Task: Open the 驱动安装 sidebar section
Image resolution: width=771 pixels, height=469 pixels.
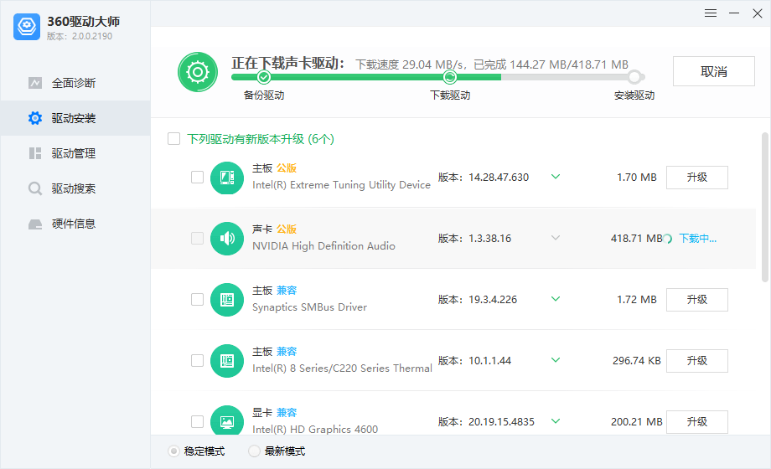Action: click(75, 118)
